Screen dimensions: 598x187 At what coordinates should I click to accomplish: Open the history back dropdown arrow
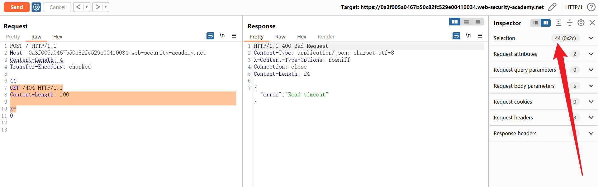pos(87,7)
